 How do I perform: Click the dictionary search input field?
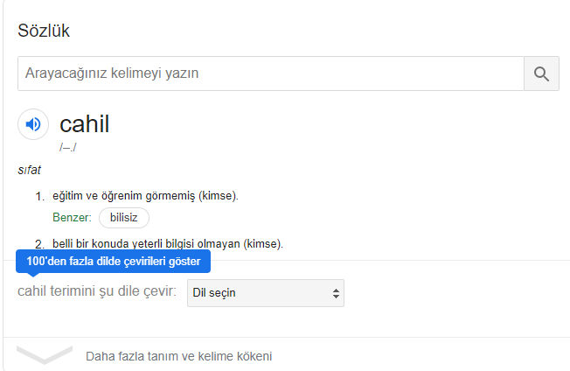tap(270, 73)
